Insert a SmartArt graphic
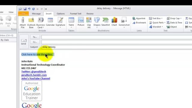The image size is (192, 108). 106,22
